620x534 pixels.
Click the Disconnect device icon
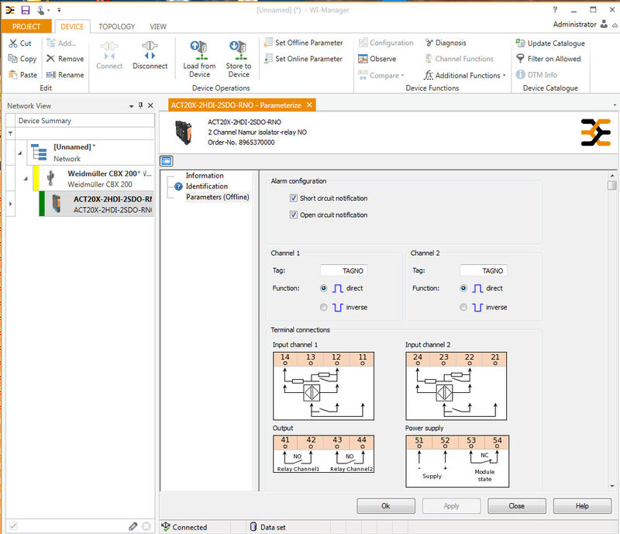click(x=150, y=50)
